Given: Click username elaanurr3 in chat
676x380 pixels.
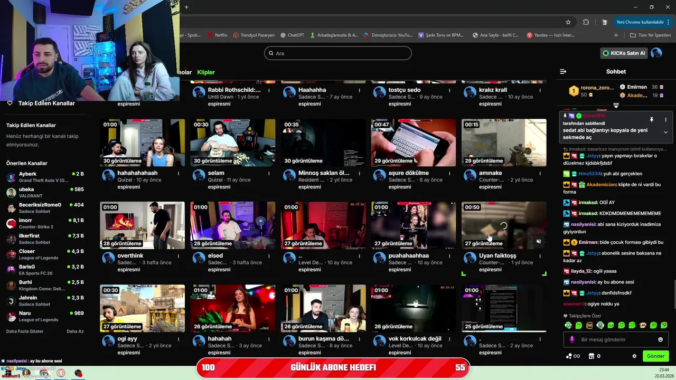Looking at the screenshot, I should pyautogui.click(x=575, y=304).
